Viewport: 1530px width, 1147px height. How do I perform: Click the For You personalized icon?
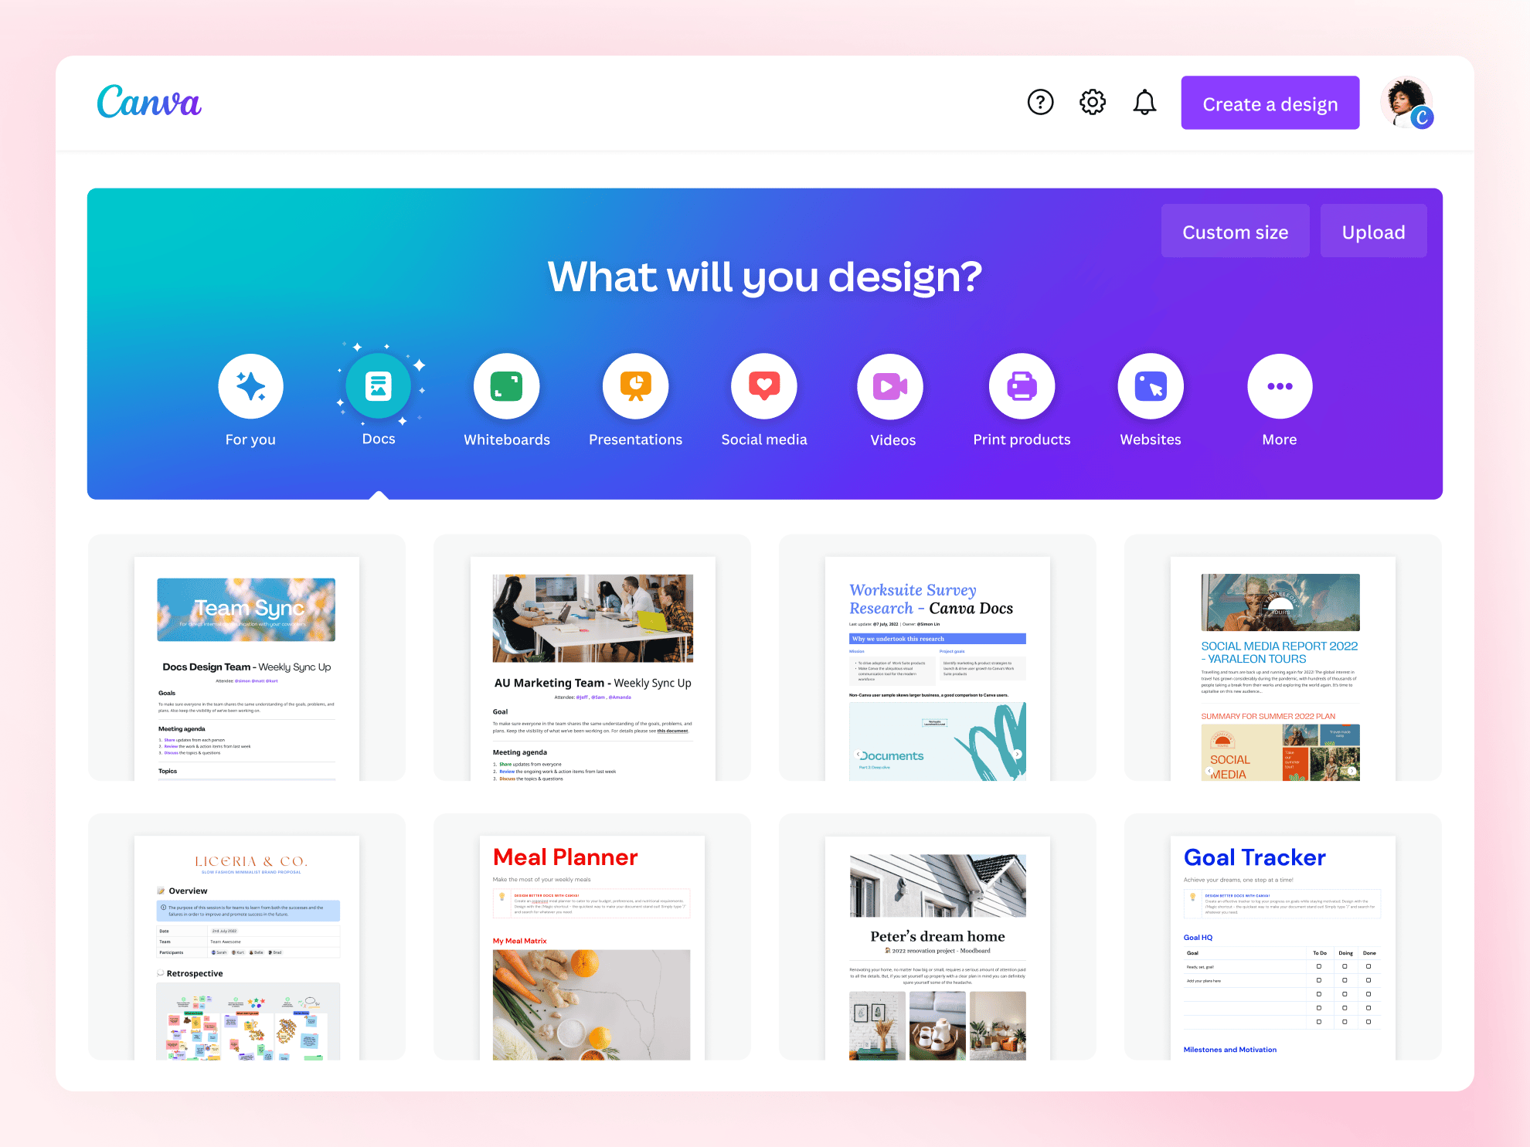pos(250,385)
